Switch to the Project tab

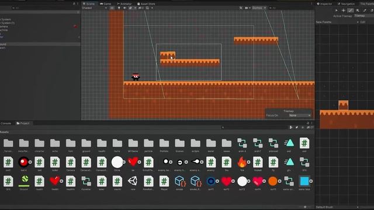pyautogui.click(x=23, y=123)
